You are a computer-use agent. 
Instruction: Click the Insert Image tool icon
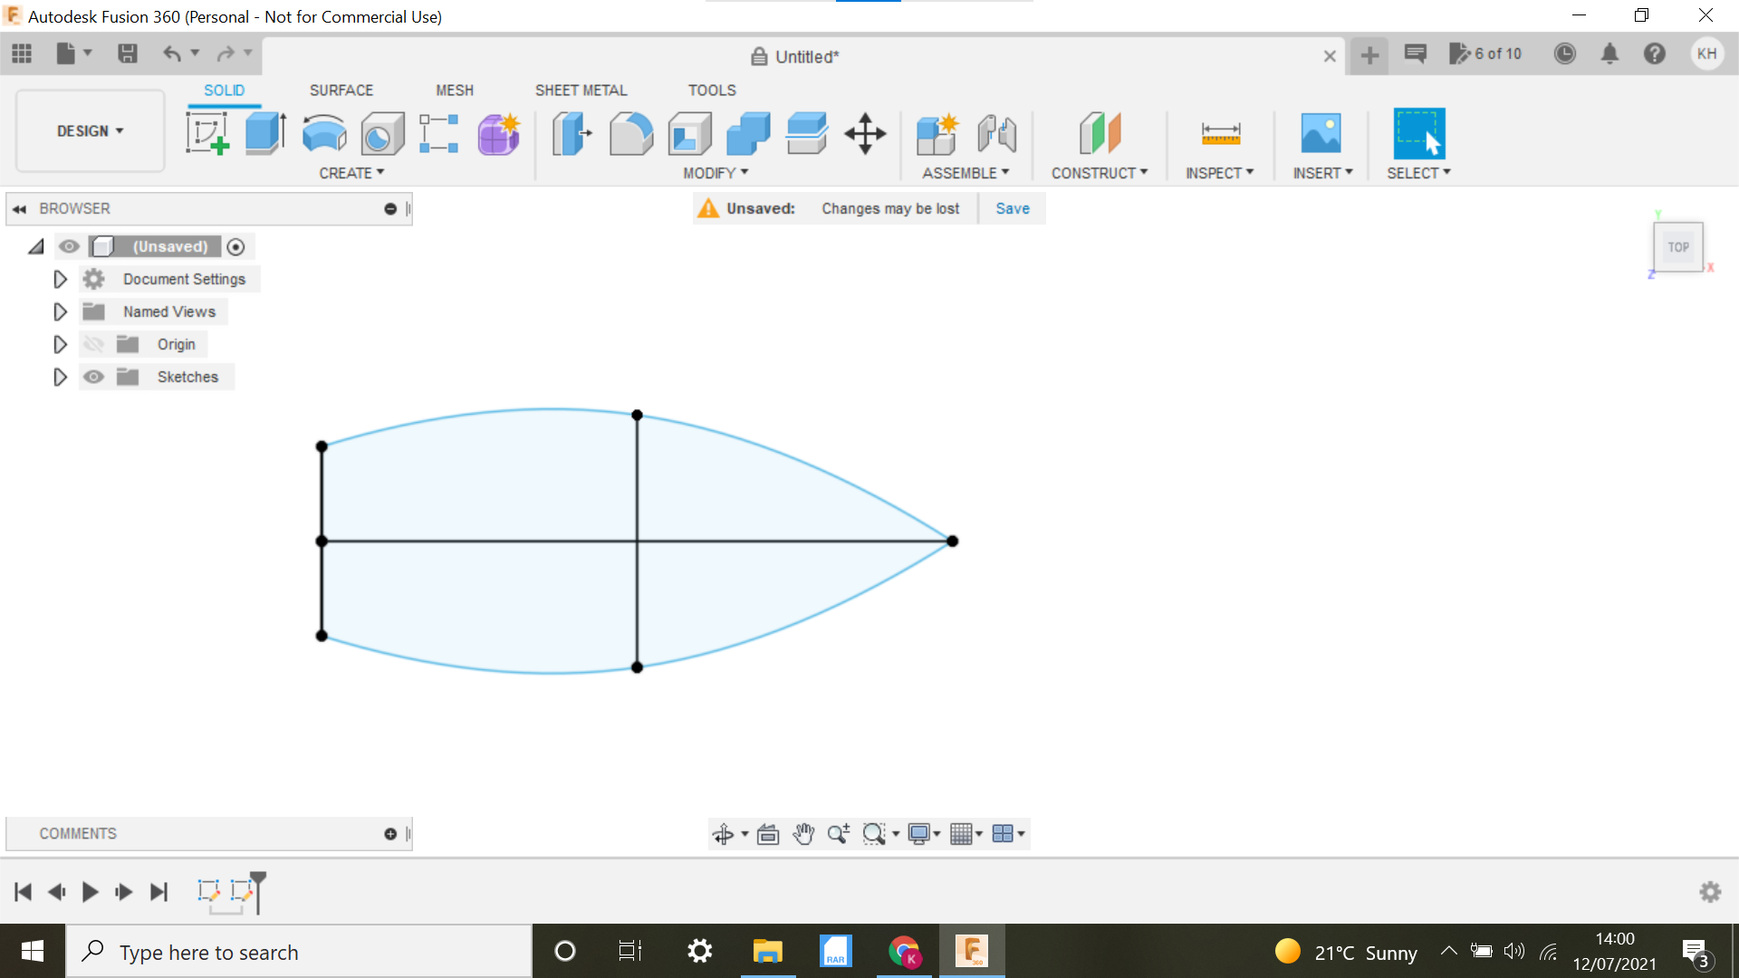[1321, 132]
